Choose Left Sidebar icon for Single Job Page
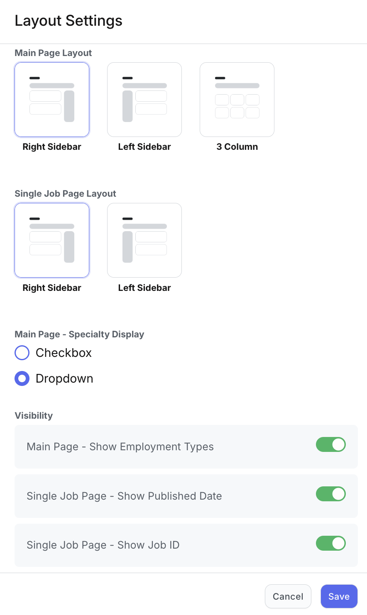367x615 pixels. [x=144, y=240]
